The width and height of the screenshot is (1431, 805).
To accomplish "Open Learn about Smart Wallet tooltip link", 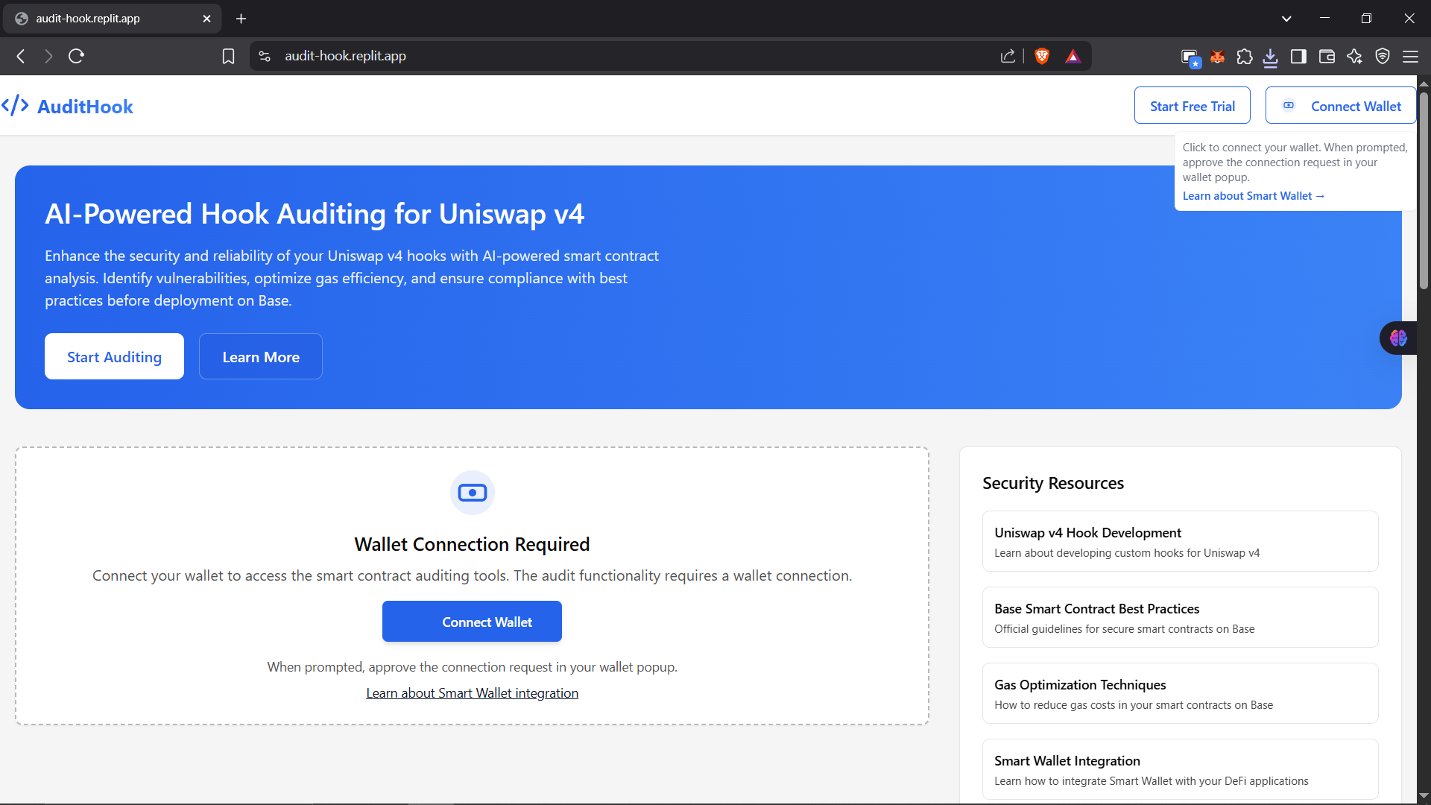I will click(x=1253, y=196).
